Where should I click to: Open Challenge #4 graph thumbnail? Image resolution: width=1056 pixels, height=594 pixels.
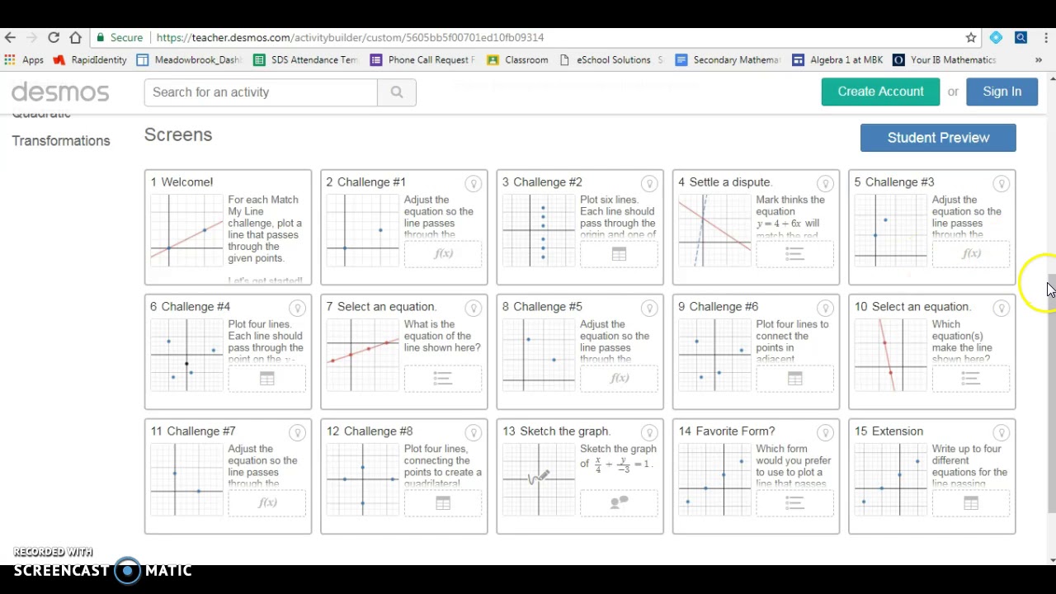click(x=186, y=356)
